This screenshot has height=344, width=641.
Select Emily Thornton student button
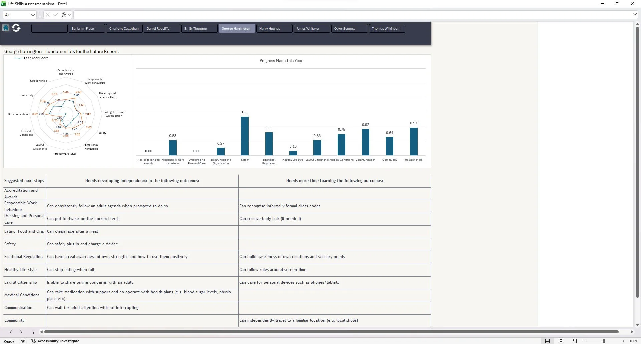pyautogui.click(x=199, y=28)
